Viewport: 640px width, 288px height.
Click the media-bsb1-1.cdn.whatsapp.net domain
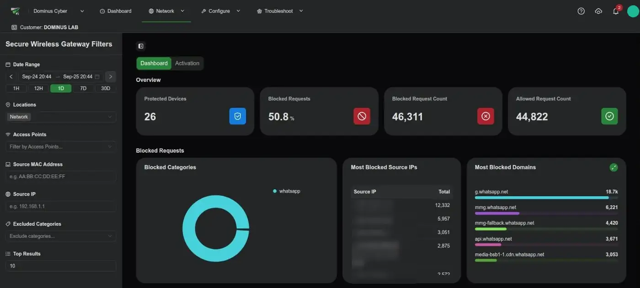(x=509, y=255)
